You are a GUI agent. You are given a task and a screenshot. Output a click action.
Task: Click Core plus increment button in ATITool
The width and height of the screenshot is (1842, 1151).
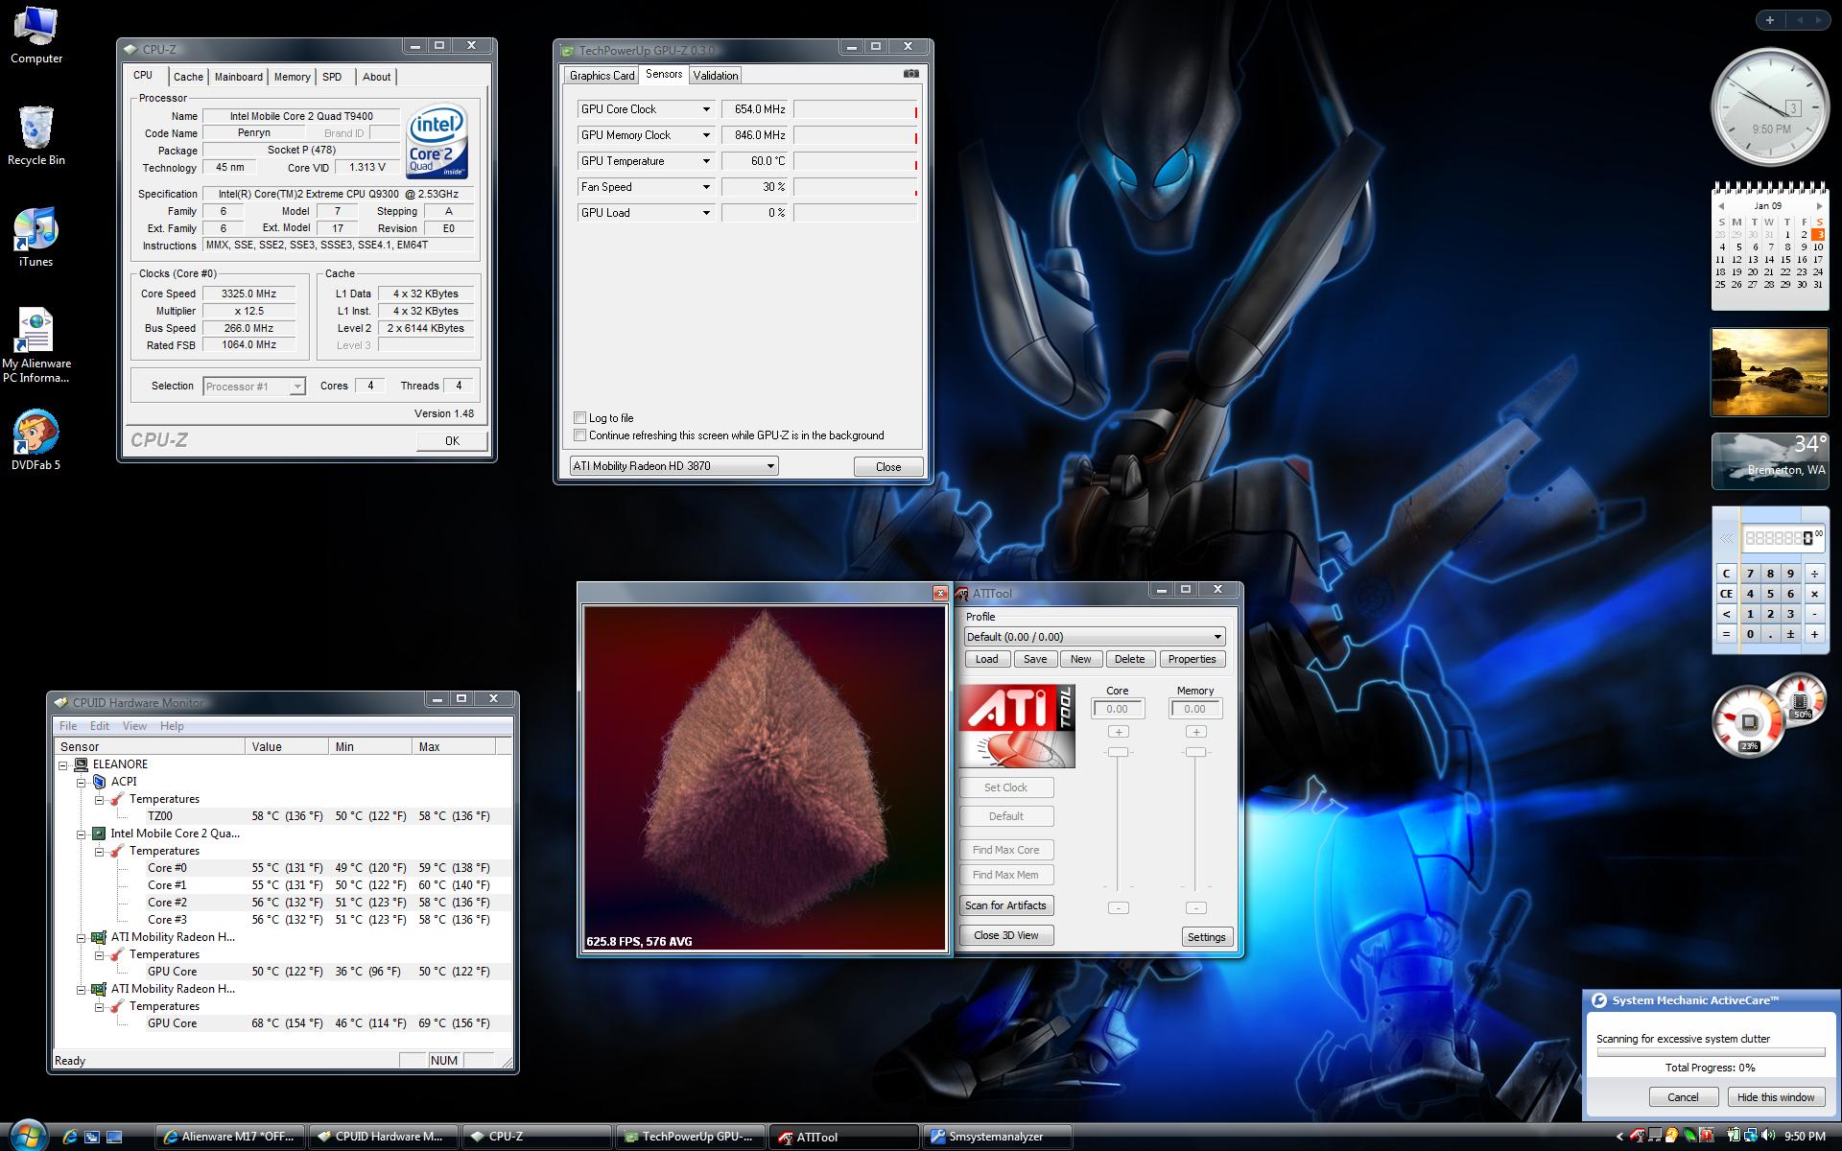point(1118,732)
